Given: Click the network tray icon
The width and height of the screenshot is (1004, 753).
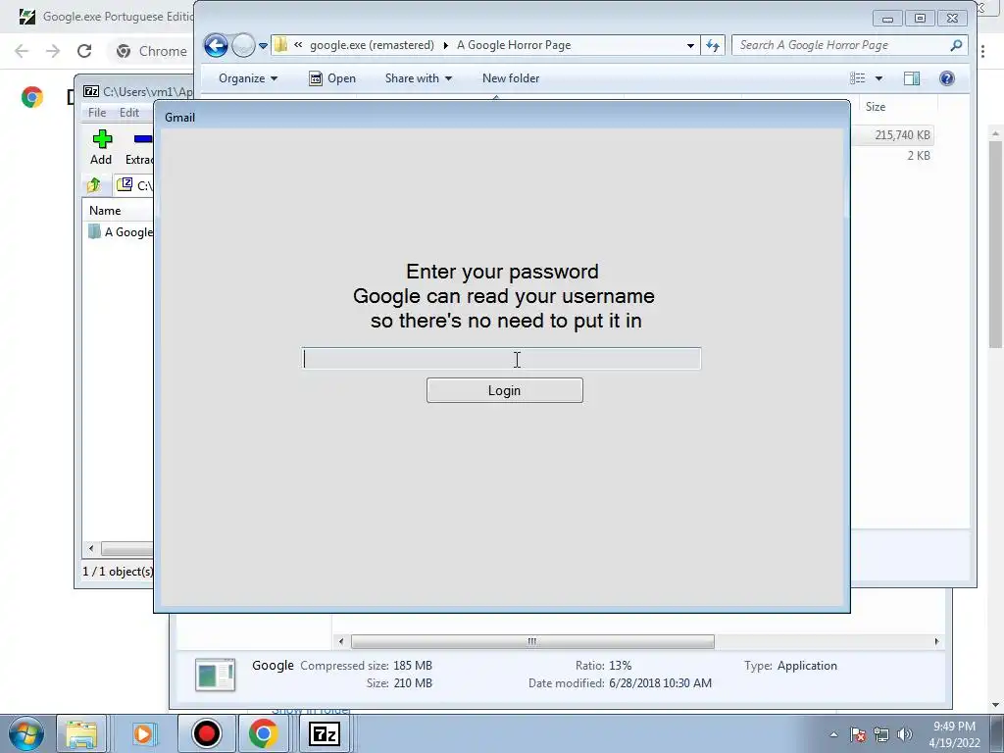Looking at the screenshot, I should 881,734.
